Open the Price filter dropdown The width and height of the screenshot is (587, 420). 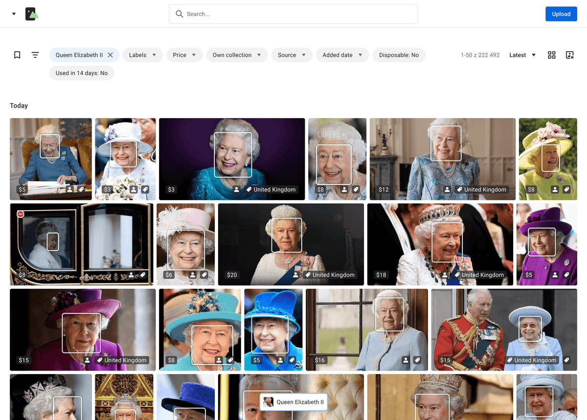point(184,55)
